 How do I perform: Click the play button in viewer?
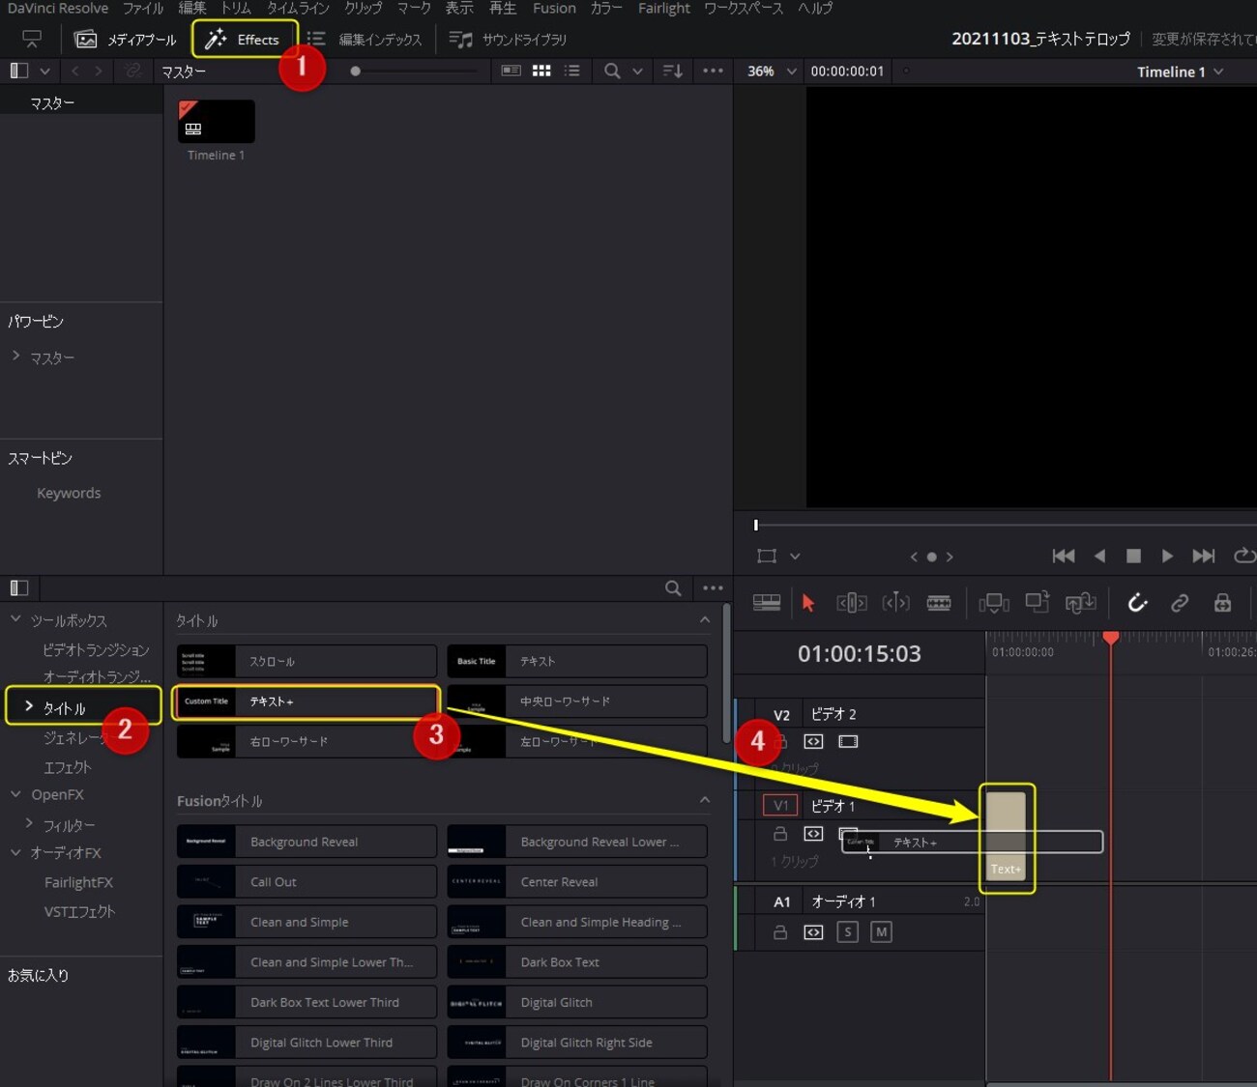click(1167, 556)
